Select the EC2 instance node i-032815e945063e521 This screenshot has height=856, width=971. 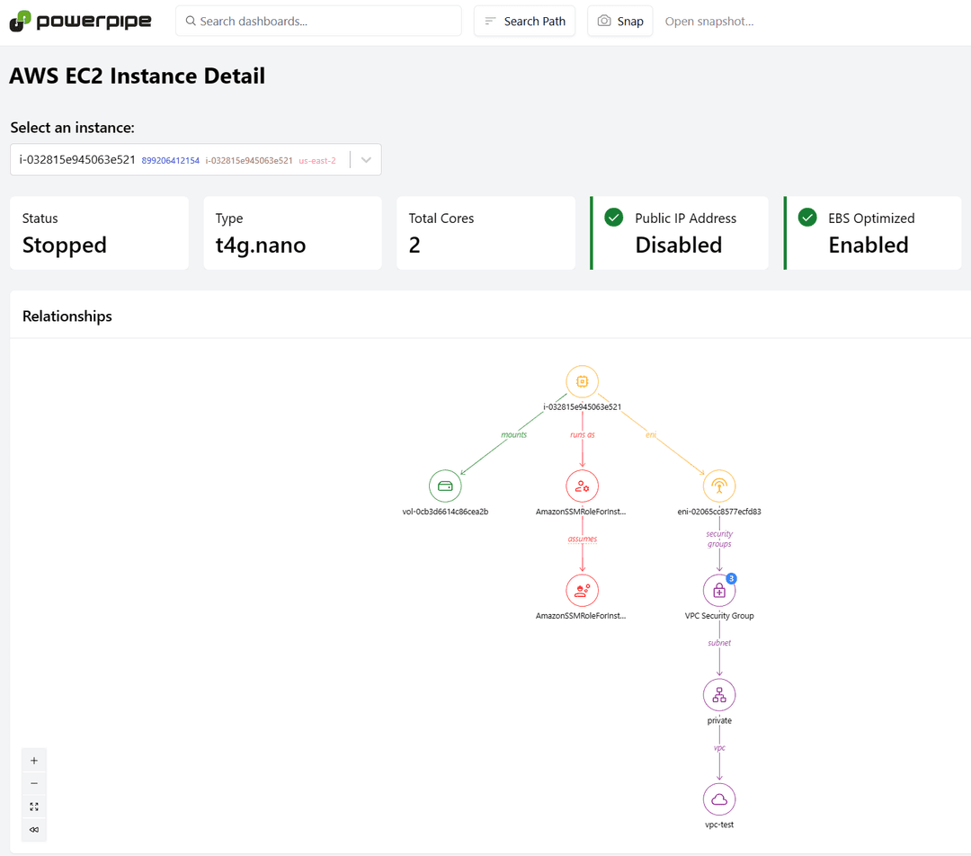pos(582,381)
